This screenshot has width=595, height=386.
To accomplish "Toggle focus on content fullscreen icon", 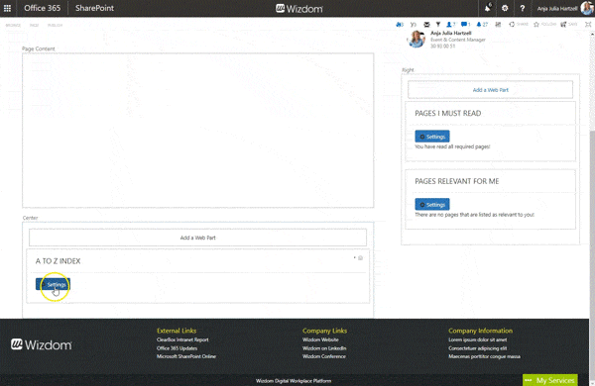I will (588, 24).
